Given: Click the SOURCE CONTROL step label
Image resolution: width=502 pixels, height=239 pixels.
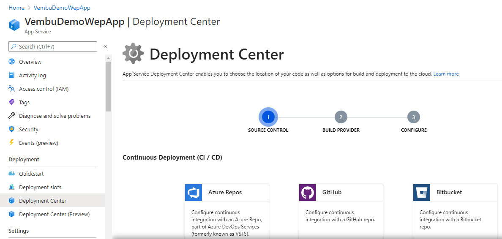Looking at the screenshot, I should (x=268, y=130).
